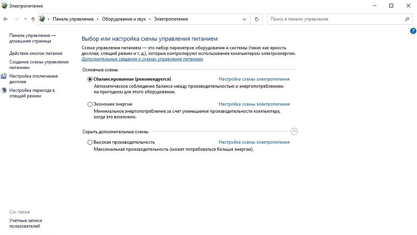Open plan settings for Высокая производительность
The width and height of the screenshot is (417, 235).
pos(254,142)
